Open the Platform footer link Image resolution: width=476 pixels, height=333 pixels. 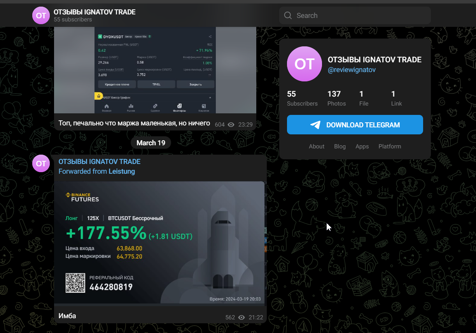click(390, 146)
